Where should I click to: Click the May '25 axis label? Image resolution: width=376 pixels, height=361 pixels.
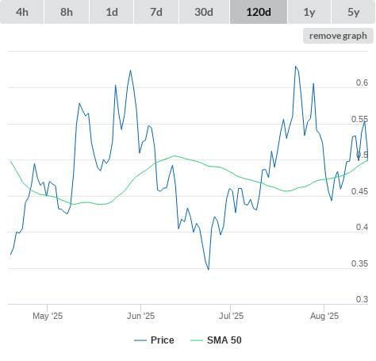48,316
